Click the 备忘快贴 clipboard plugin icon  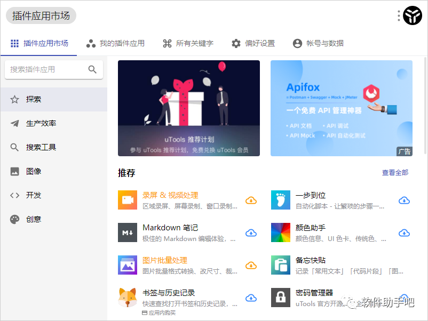(281, 265)
